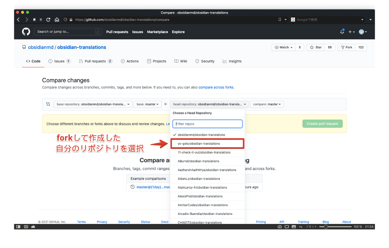389x248 pixels.
Task: Star the repository
Action: tap(316, 47)
